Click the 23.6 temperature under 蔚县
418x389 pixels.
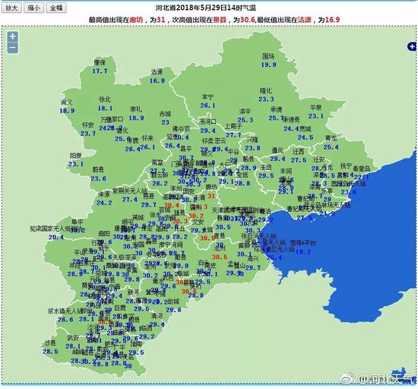tap(98, 179)
